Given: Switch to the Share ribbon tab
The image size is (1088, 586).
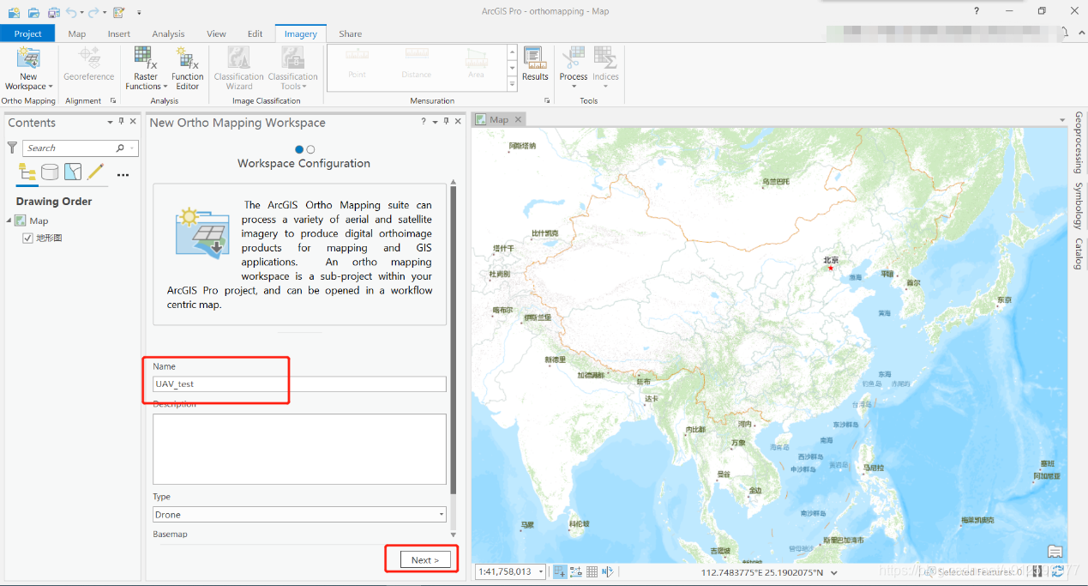Looking at the screenshot, I should coord(350,33).
